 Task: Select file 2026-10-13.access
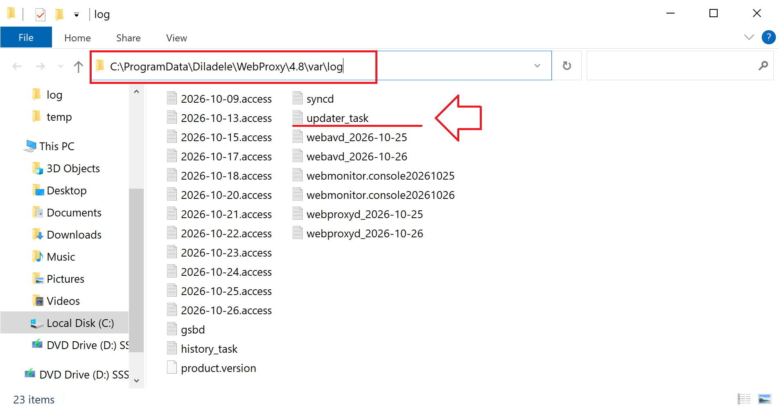(x=220, y=118)
